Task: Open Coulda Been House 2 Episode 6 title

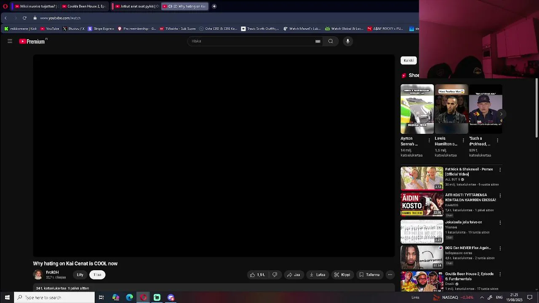Action: (x=469, y=276)
